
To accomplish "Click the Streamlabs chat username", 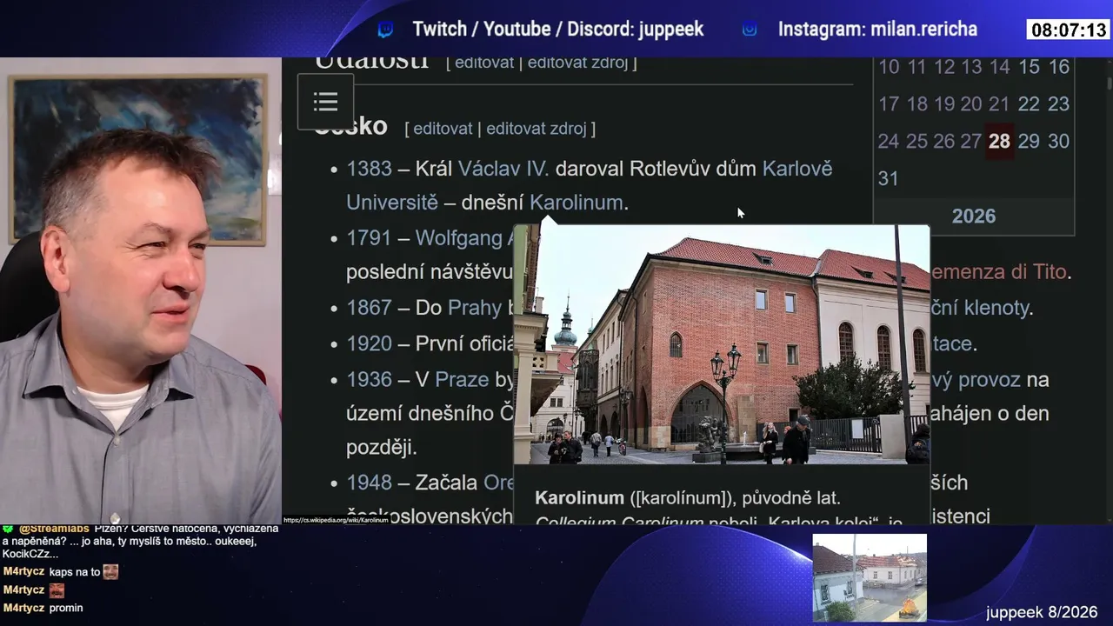I will 54,528.
